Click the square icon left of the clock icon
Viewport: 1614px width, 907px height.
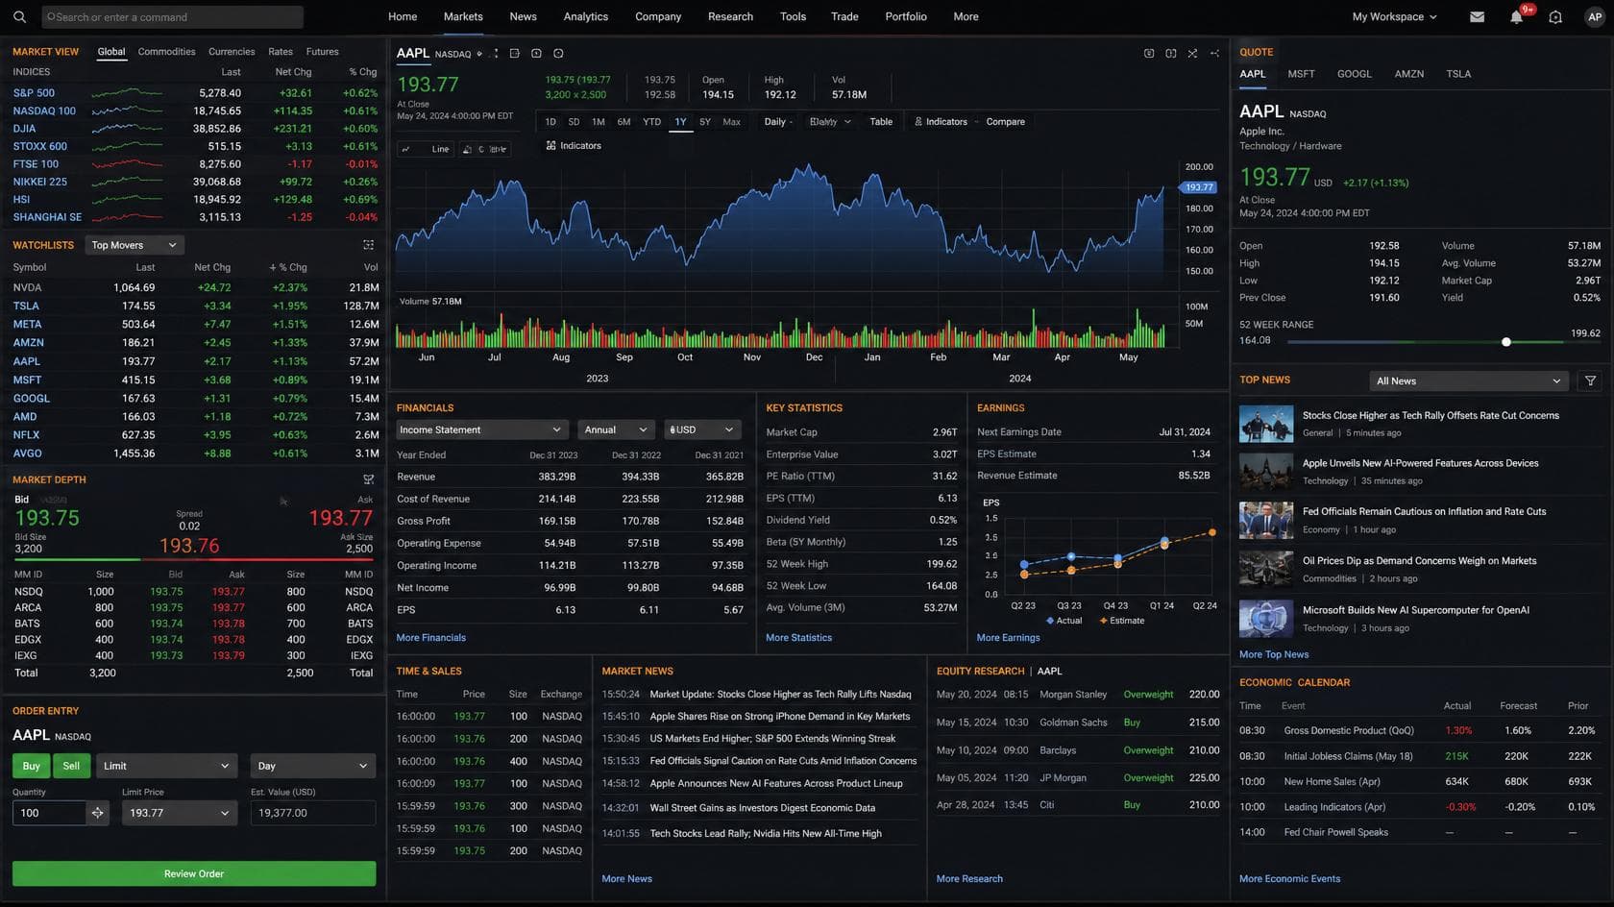[536, 54]
